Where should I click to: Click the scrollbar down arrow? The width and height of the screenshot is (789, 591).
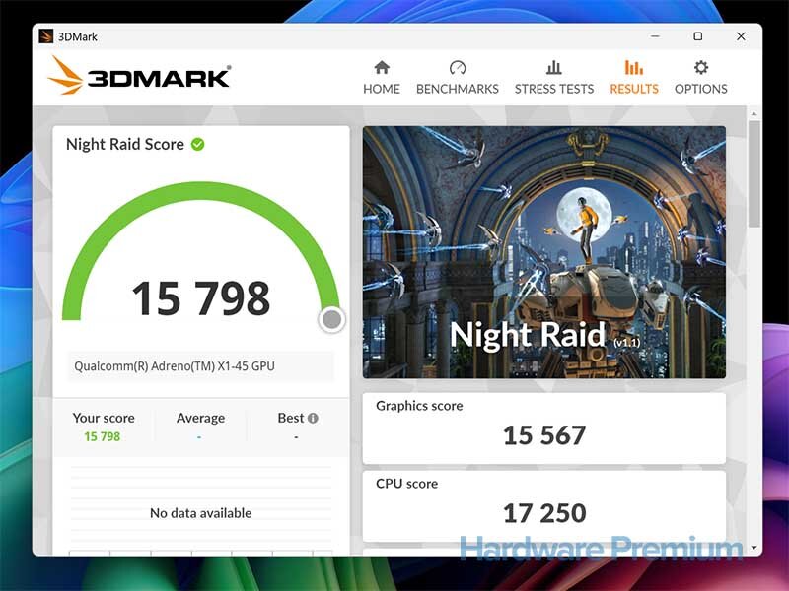tap(753, 548)
